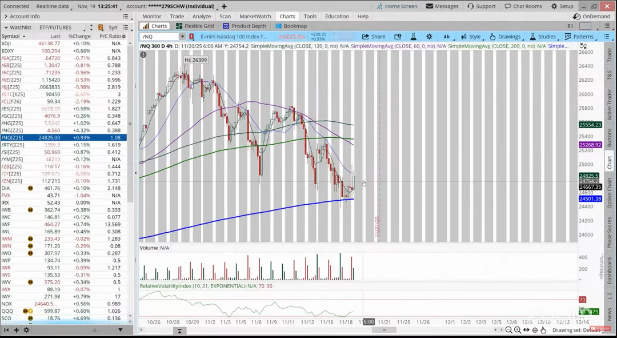Switch to the Analyze tab
This screenshot has height=338, width=617.
(202, 16)
